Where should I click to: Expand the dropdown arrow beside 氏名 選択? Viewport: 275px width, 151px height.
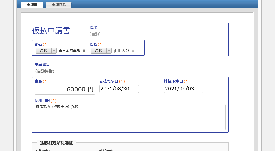pyautogui.click(x=109, y=51)
